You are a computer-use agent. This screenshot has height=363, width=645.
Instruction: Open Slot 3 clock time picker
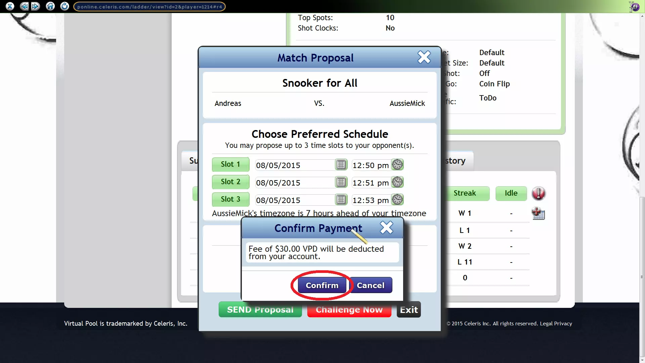pyautogui.click(x=397, y=200)
